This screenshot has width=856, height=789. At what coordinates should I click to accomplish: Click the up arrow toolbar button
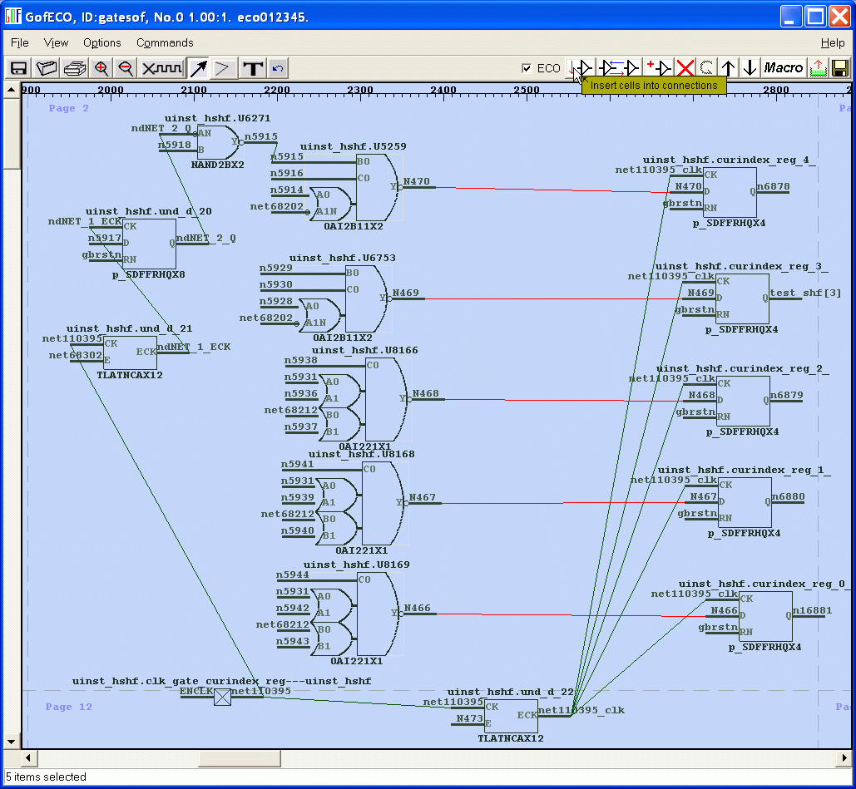coord(729,68)
